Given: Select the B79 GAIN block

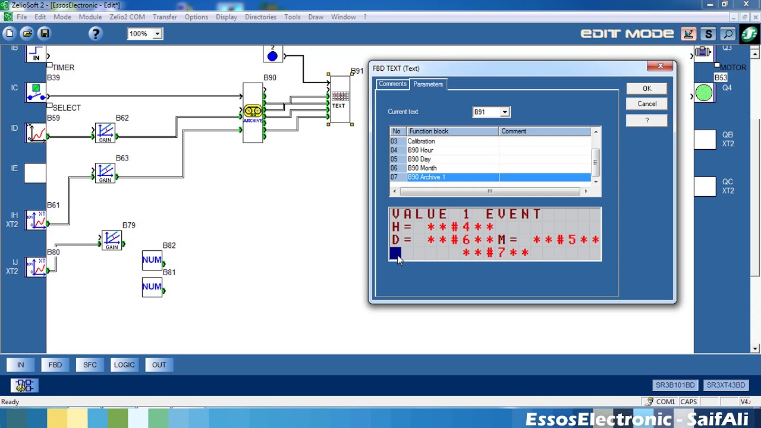Looking at the screenshot, I should (112, 240).
